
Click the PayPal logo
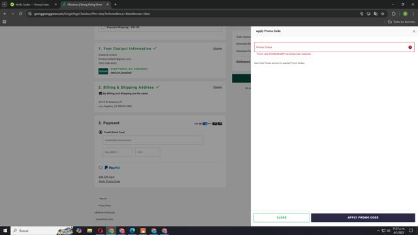pyautogui.click(x=112, y=168)
